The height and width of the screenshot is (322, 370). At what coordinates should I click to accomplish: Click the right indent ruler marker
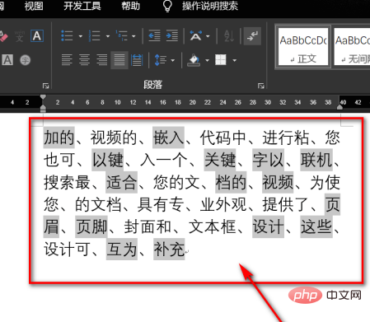pyautogui.click(x=340, y=107)
